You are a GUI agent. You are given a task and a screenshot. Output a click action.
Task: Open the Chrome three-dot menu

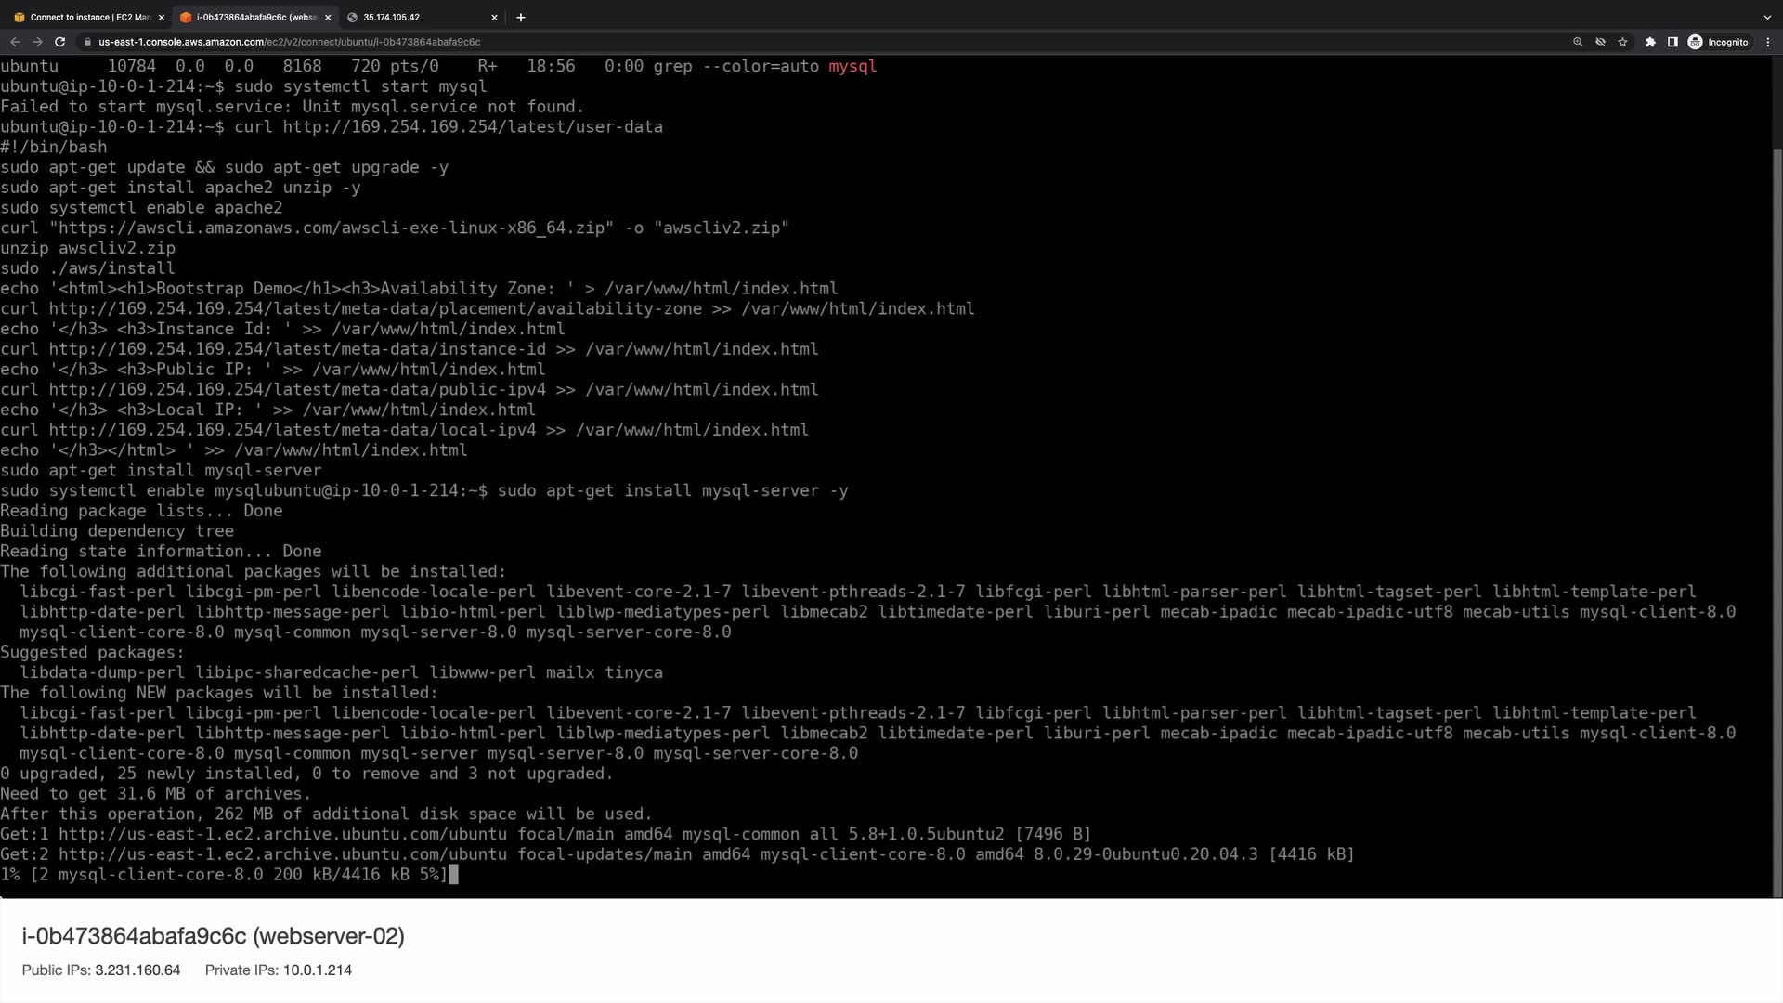1768,42
